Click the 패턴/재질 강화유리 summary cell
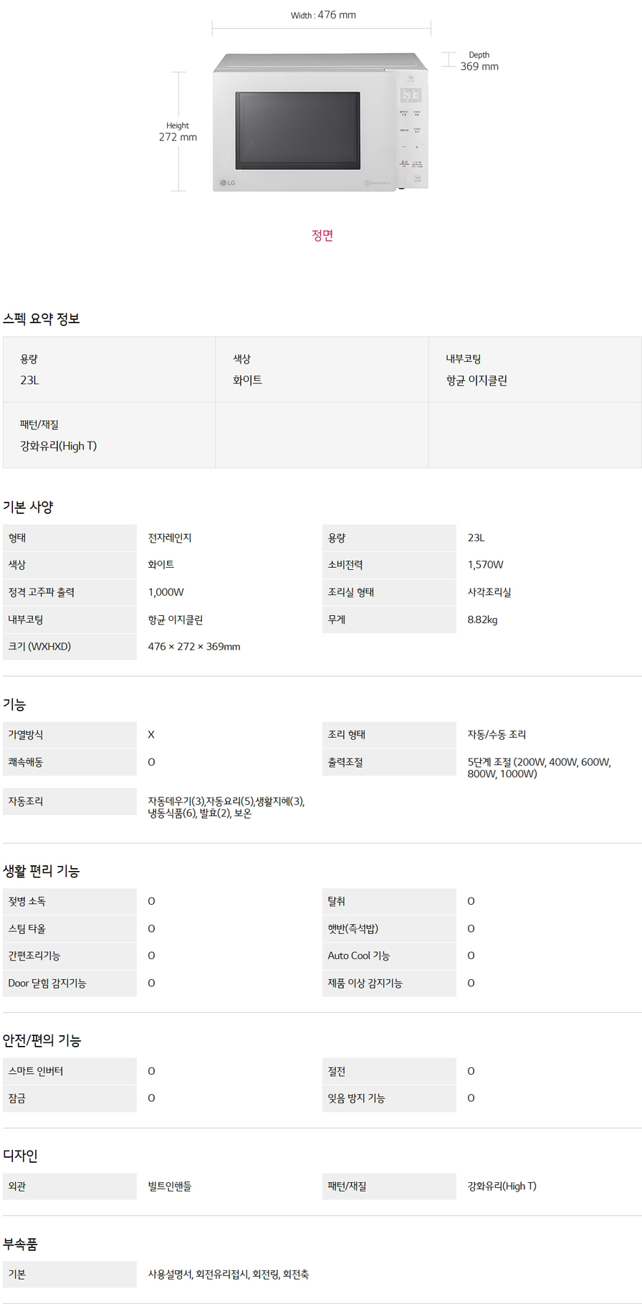Screen dimensions: 642x1304 point(109,435)
